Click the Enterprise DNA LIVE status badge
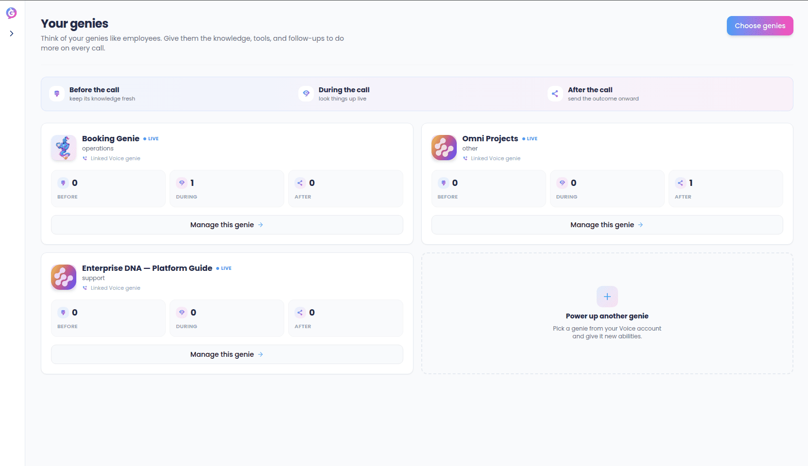Viewport: 808px width, 466px height. coord(224,268)
